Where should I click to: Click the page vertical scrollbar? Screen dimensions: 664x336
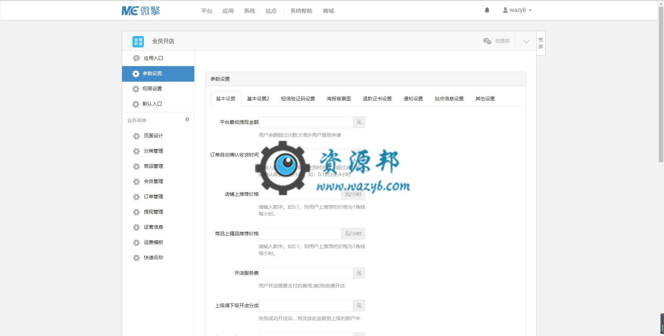click(661, 83)
